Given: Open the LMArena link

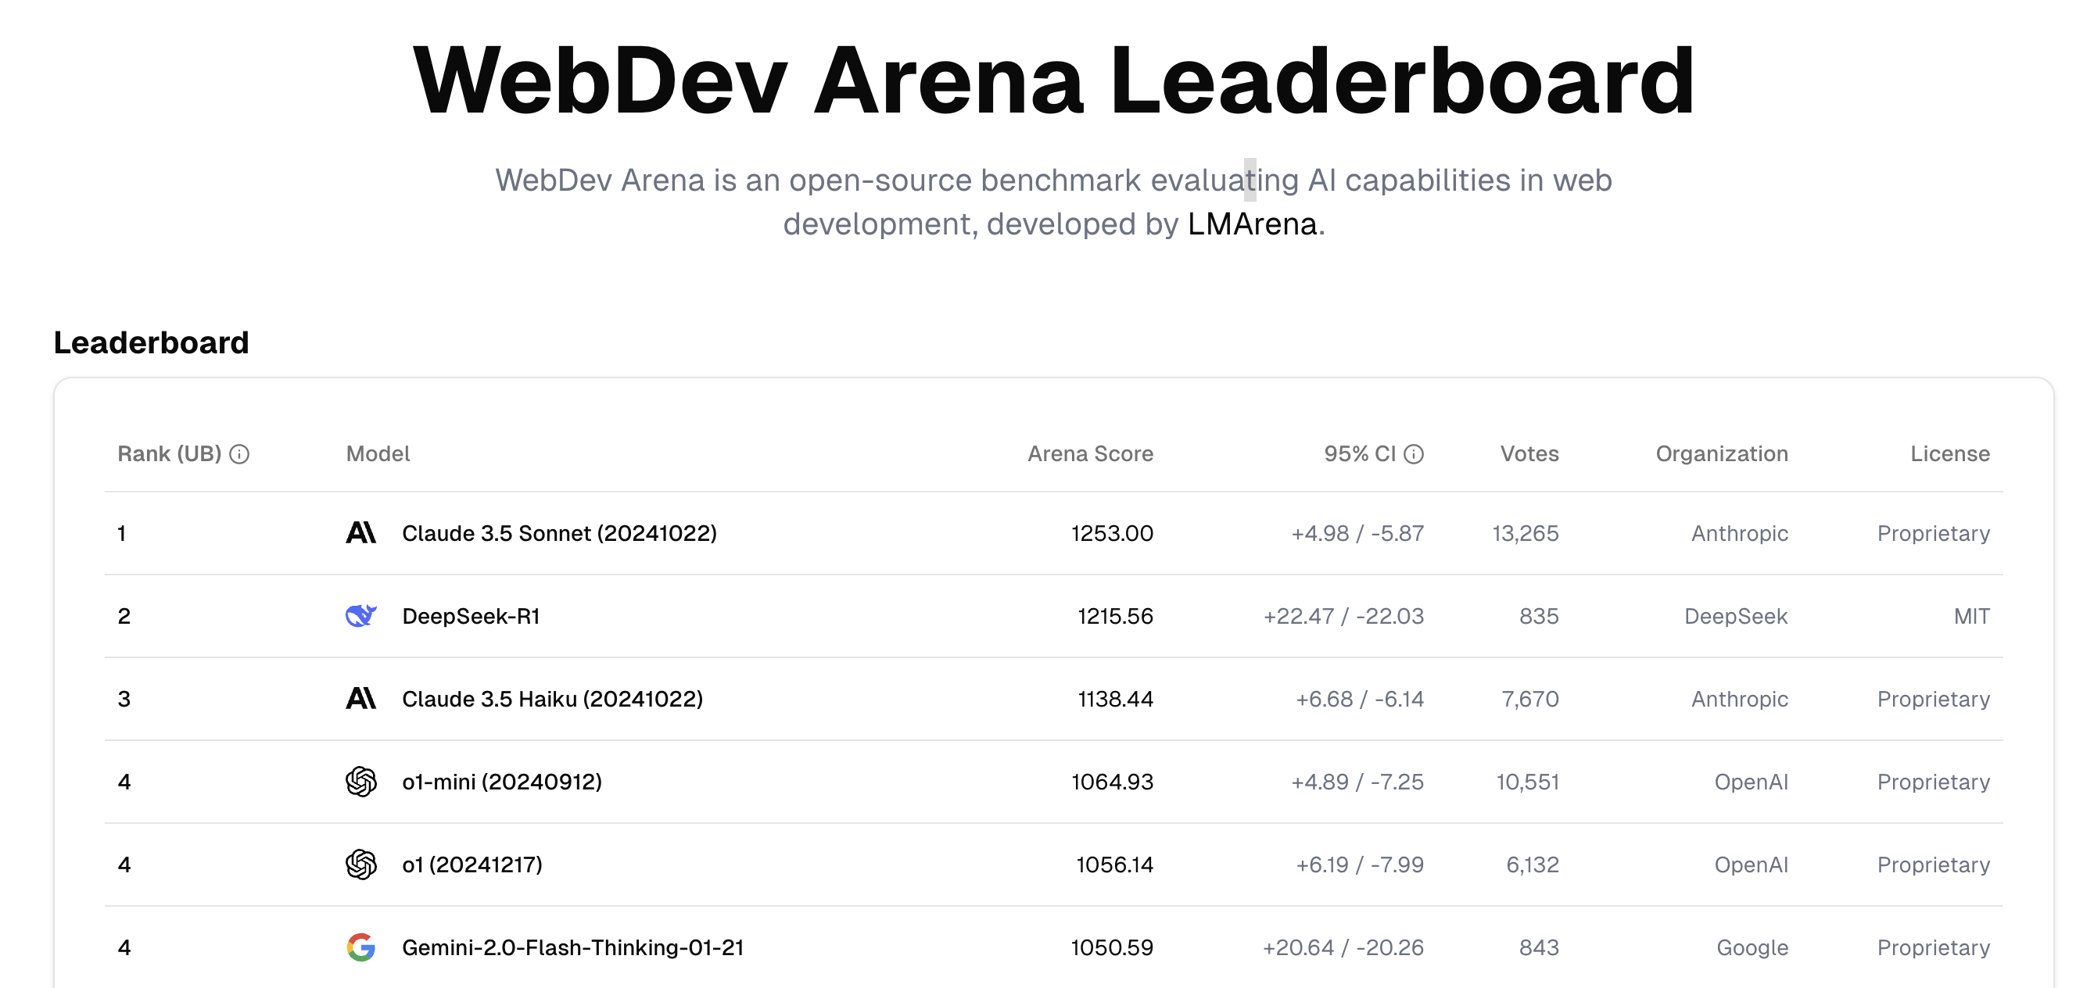Looking at the screenshot, I should (1252, 224).
